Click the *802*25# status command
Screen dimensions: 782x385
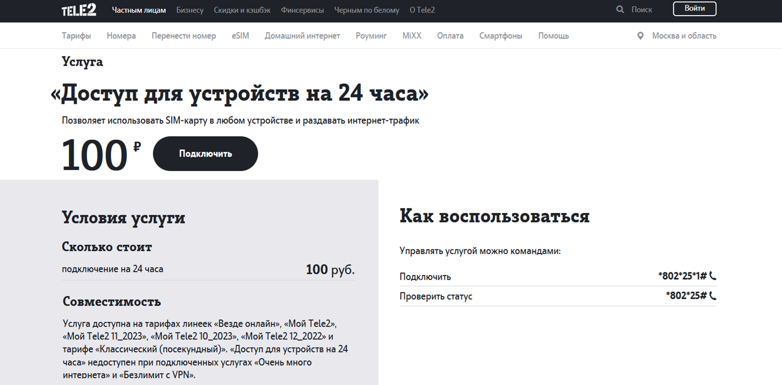(x=687, y=296)
